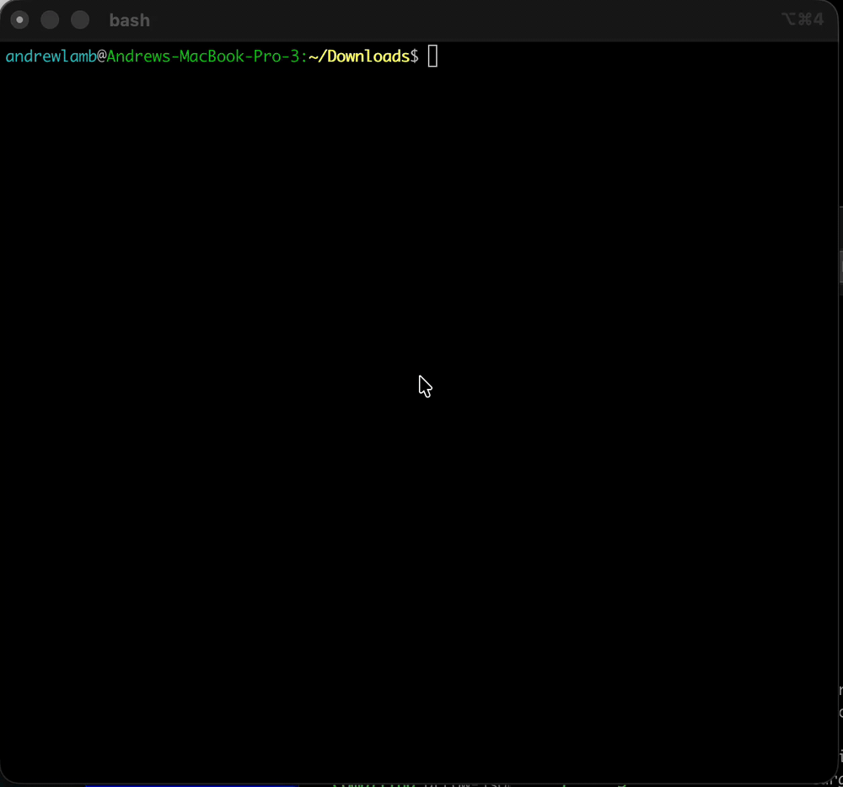Click the 'andrewlamb' username in the prompt

click(51, 57)
